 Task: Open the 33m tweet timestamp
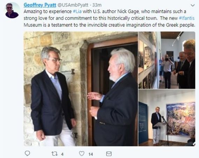click(x=97, y=5)
